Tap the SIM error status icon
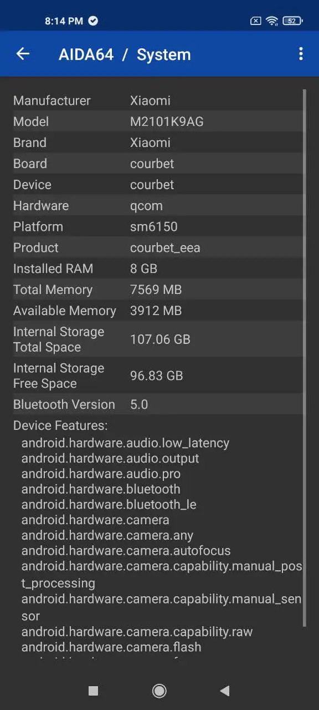319x710 pixels. coord(255,21)
